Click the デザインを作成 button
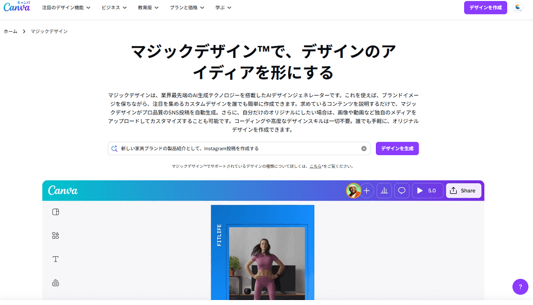 [485, 7]
